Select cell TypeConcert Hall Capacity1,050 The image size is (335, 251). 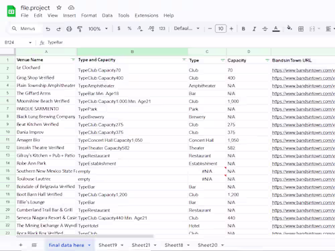[133, 140]
